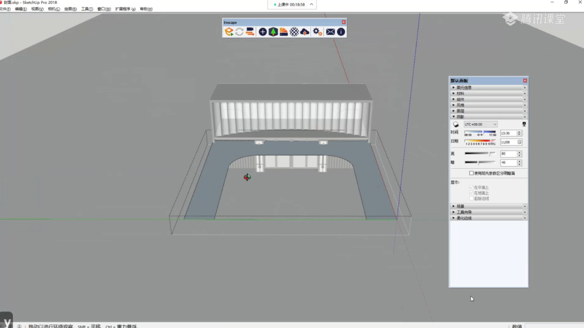Open Enscape asset library tree icon

point(273,32)
